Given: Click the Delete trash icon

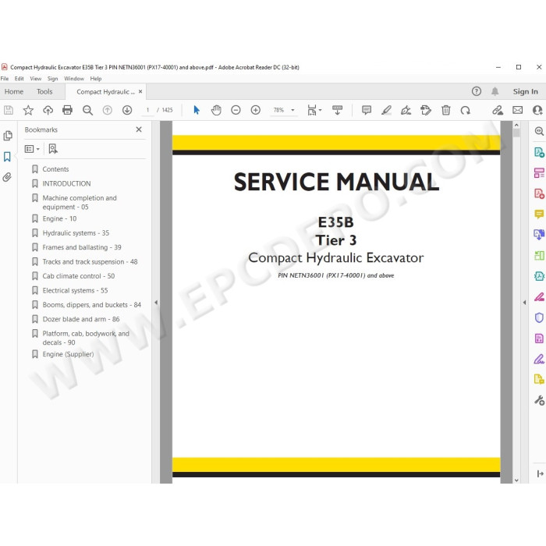Looking at the screenshot, I should [x=445, y=111].
